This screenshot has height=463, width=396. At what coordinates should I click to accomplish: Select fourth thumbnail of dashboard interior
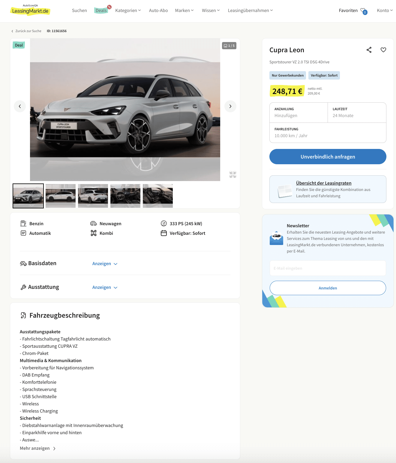[125, 196]
